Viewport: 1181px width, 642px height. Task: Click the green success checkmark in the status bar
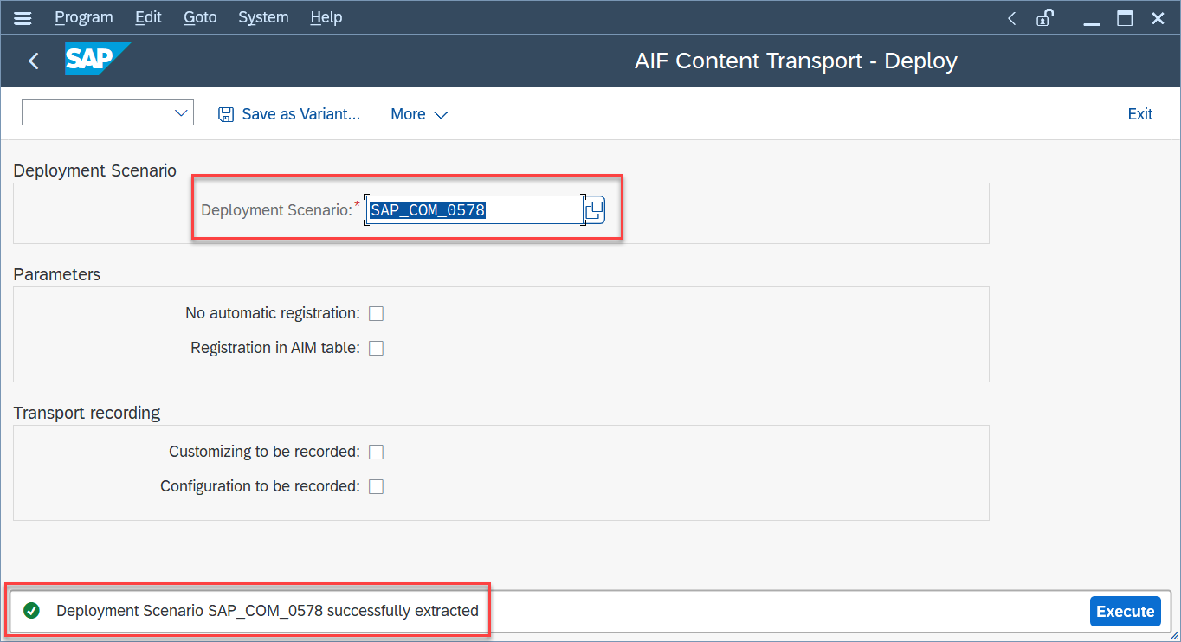pyautogui.click(x=31, y=610)
